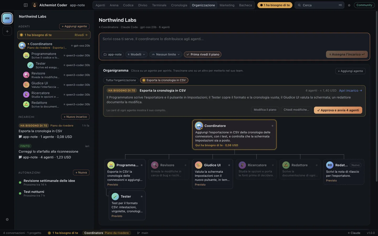
Task: Click Aggiungi agente in Organigramma header
Action: pos(350,71)
